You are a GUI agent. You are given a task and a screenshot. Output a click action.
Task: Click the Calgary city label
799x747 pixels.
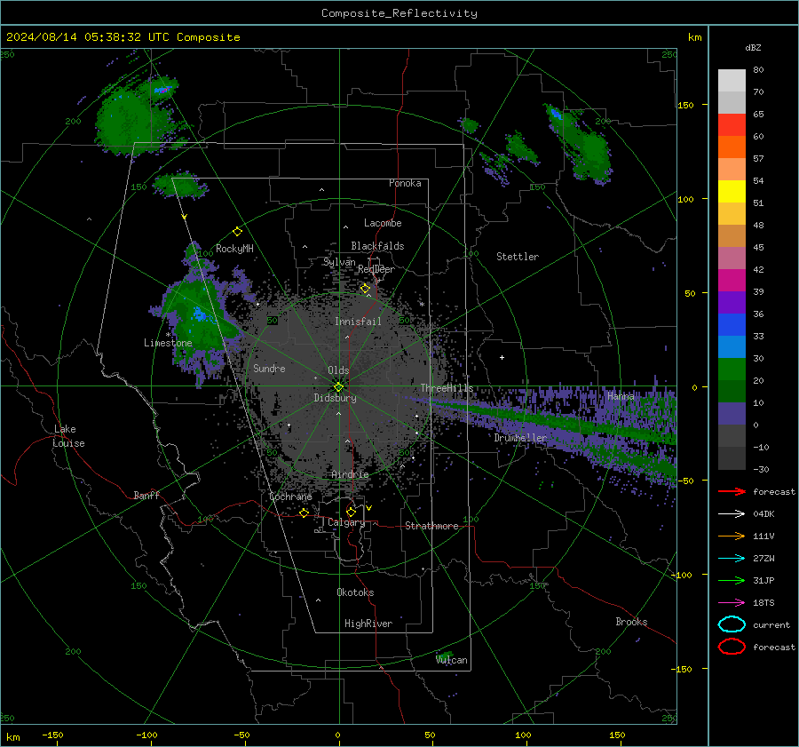346,522
